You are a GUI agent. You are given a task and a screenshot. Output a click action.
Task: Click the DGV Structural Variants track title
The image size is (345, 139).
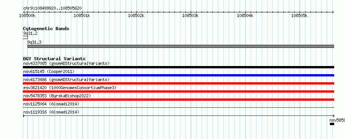point(54,59)
